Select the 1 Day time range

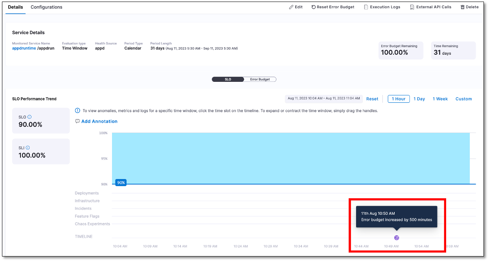click(419, 99)
